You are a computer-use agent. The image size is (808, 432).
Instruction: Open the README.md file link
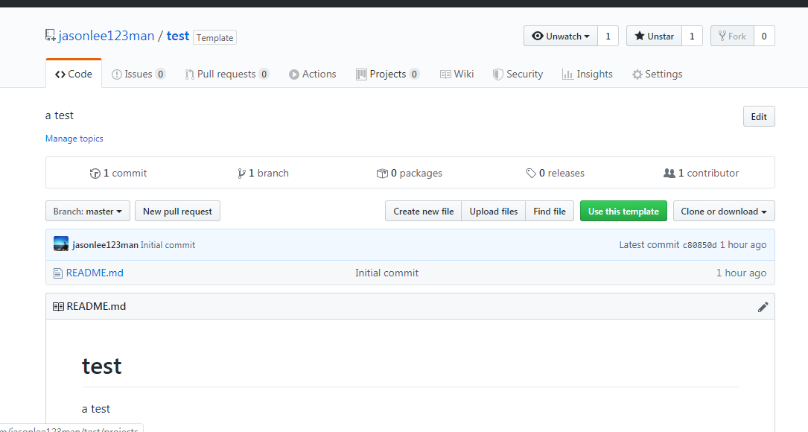95,273
